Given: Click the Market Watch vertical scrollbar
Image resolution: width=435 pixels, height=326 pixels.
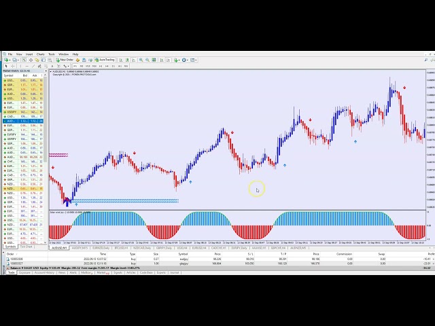Looking at the screenshot, I should (x=45, y=156).
